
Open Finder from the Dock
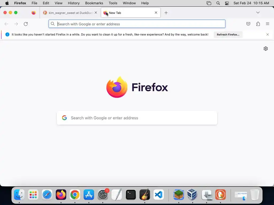point(19,195)
